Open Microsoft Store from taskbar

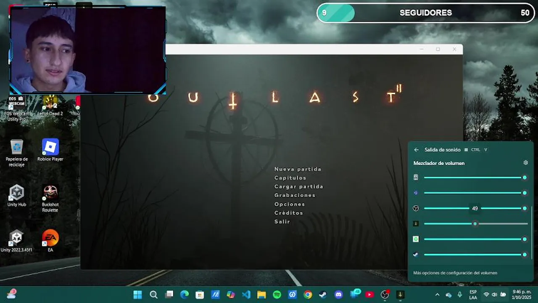[x=200, y=295]
